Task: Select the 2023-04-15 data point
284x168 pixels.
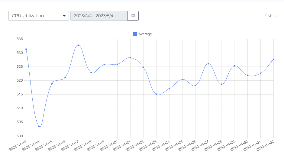Action: (x=52, y=83)
